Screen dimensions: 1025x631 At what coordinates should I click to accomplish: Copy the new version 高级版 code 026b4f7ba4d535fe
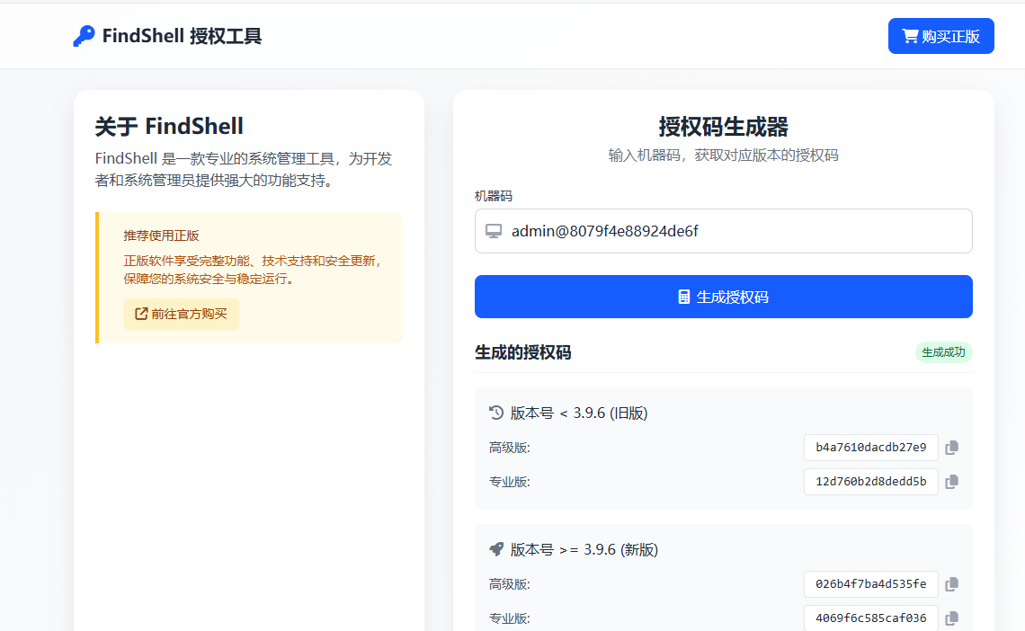(952, 584)
